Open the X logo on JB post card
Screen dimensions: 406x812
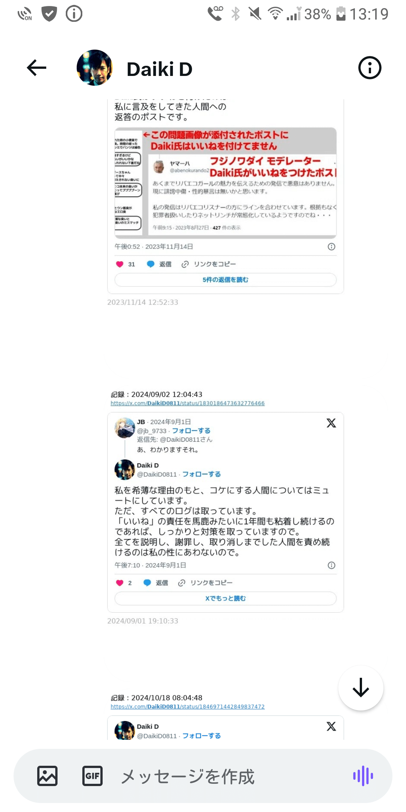click(331, 423)
